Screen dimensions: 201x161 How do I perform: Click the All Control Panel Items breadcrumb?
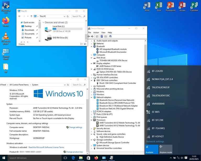click(19, 85)
